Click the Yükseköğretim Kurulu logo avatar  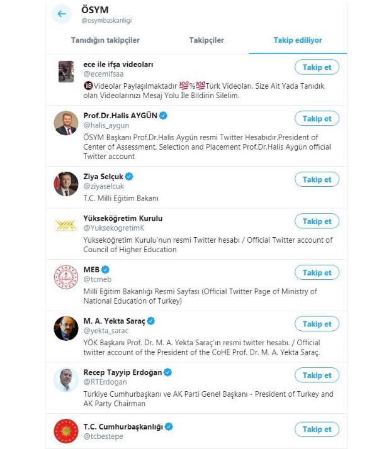tap(66, 226)
